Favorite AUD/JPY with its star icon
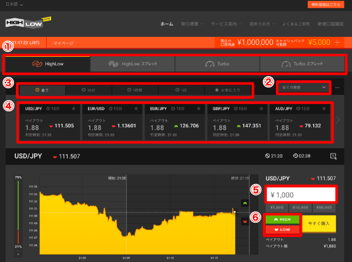The height and width of the screenshot is (262, 352). (x=324, y=109)
